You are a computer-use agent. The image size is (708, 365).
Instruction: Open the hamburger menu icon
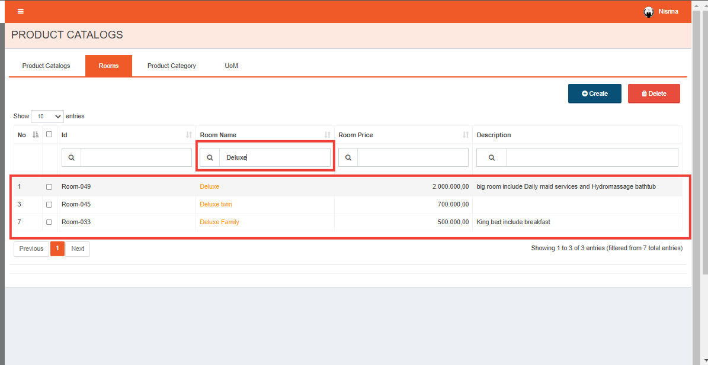pyautogui.click(x=21, y=12)
